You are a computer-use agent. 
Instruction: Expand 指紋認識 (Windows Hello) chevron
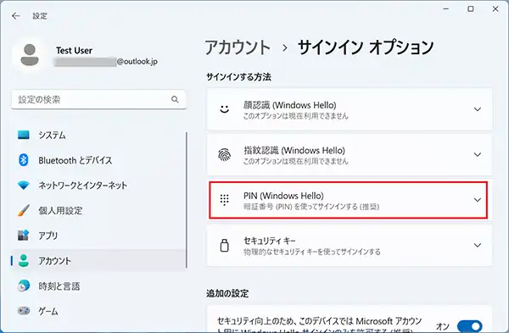pos(477,155)
